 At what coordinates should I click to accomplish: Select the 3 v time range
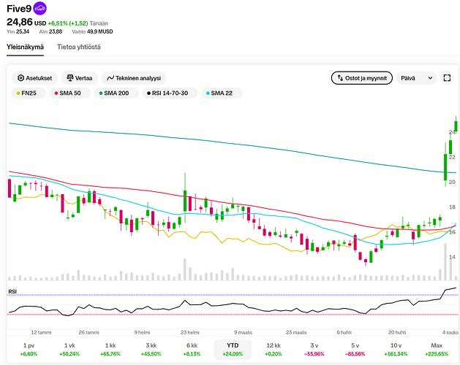314,350
